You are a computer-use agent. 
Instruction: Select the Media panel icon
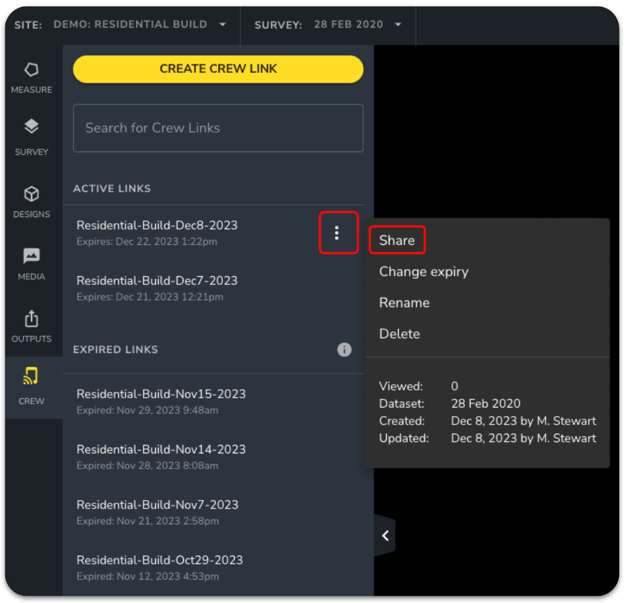pos(31,257)
